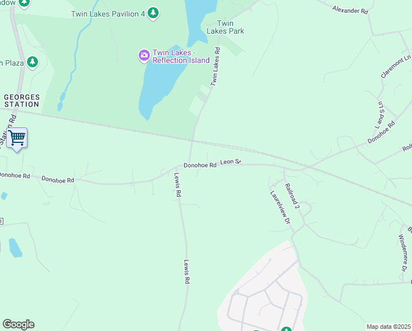Select the Reflection Island camera pin
The image size is (412, 331).
(x=144, y=56)
